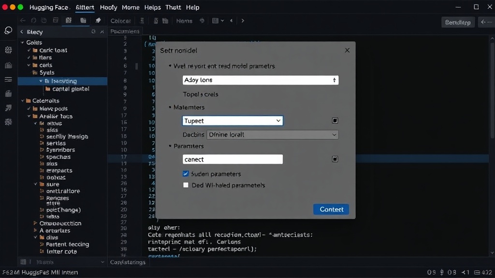Screen dimensions: 495x278
Task: Expand the A ertarlees folder
Action: click(35, 230)
